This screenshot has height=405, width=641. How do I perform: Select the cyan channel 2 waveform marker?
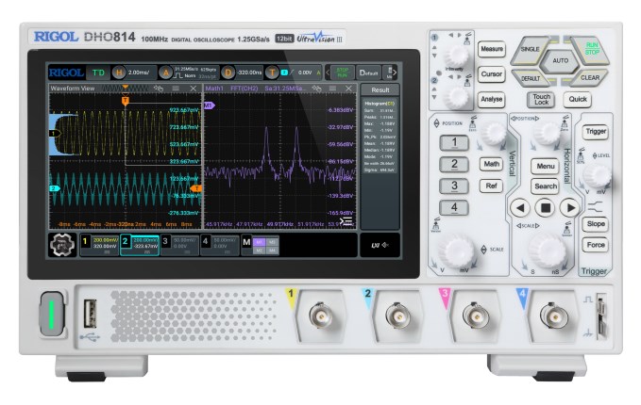tap(55, 188)
